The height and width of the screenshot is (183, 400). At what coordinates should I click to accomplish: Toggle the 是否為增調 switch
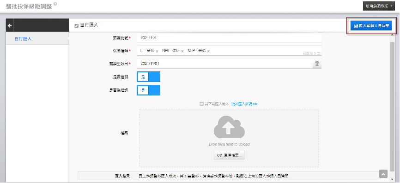(x=148, y=90)
